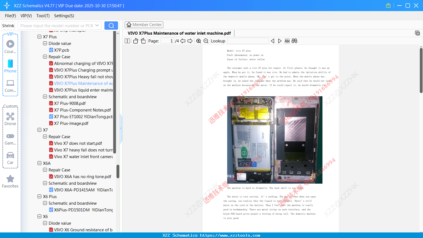The height and width of the screenshot is (238, 423).
Task: Collapse the X6A tree node
Action: point(39,163)
